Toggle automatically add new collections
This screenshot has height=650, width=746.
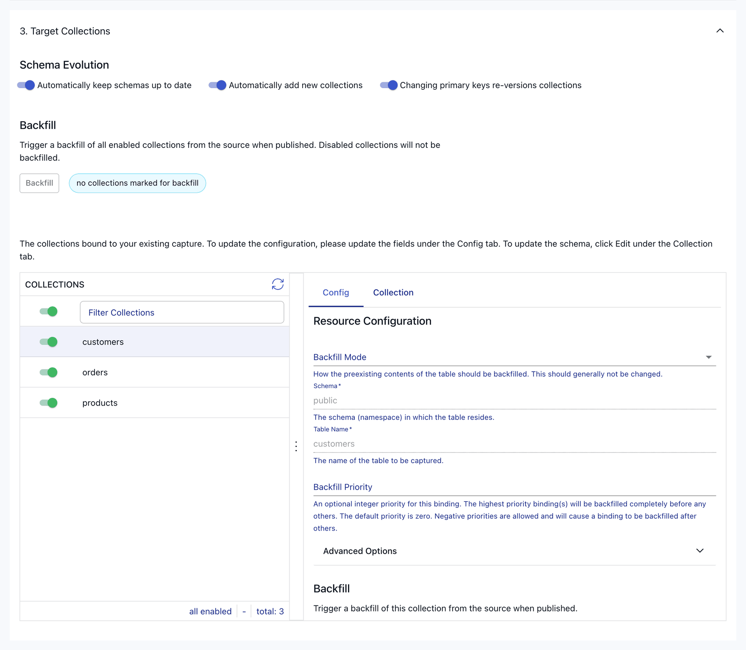click(x=218, y=85)
